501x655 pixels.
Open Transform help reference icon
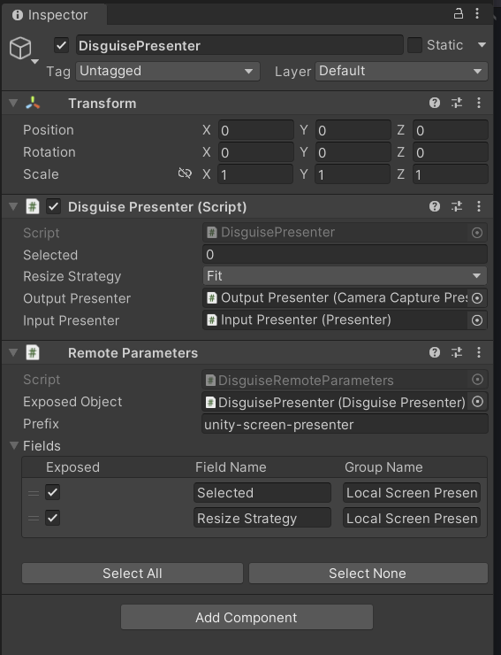(435, 103)
